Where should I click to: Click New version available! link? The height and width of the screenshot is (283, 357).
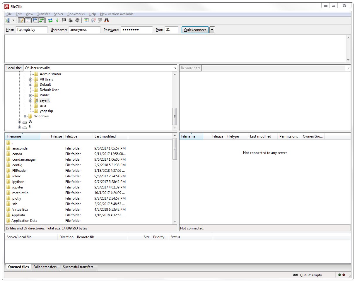coord(117,14)
